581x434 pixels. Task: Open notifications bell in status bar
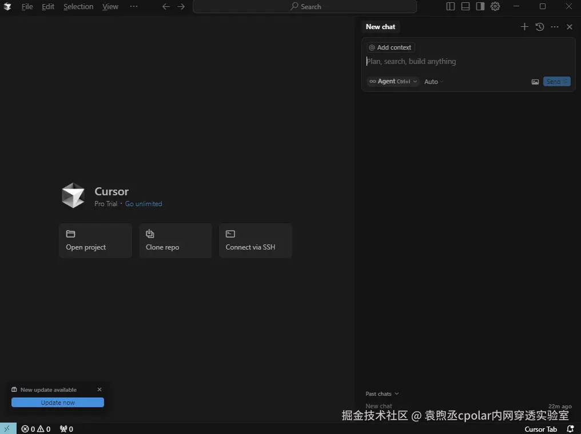pos(570,429)
